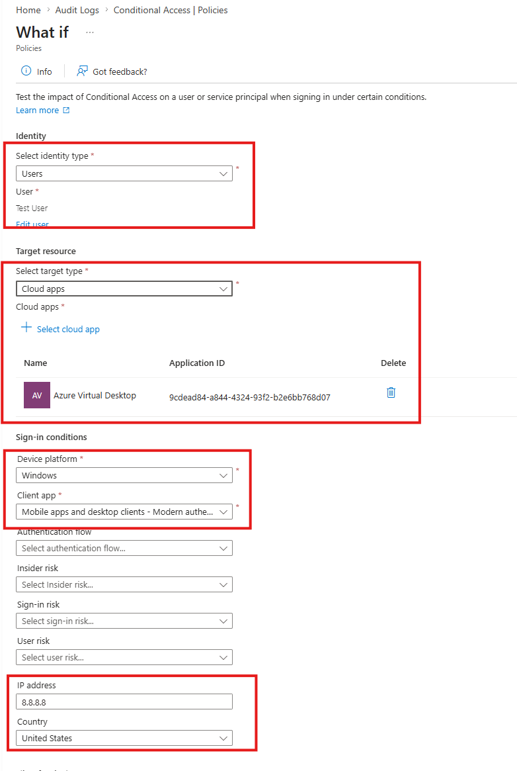This screenshot has width=517, height=771.
Task: Click the Test User name text
Action: tap(32, 208)
